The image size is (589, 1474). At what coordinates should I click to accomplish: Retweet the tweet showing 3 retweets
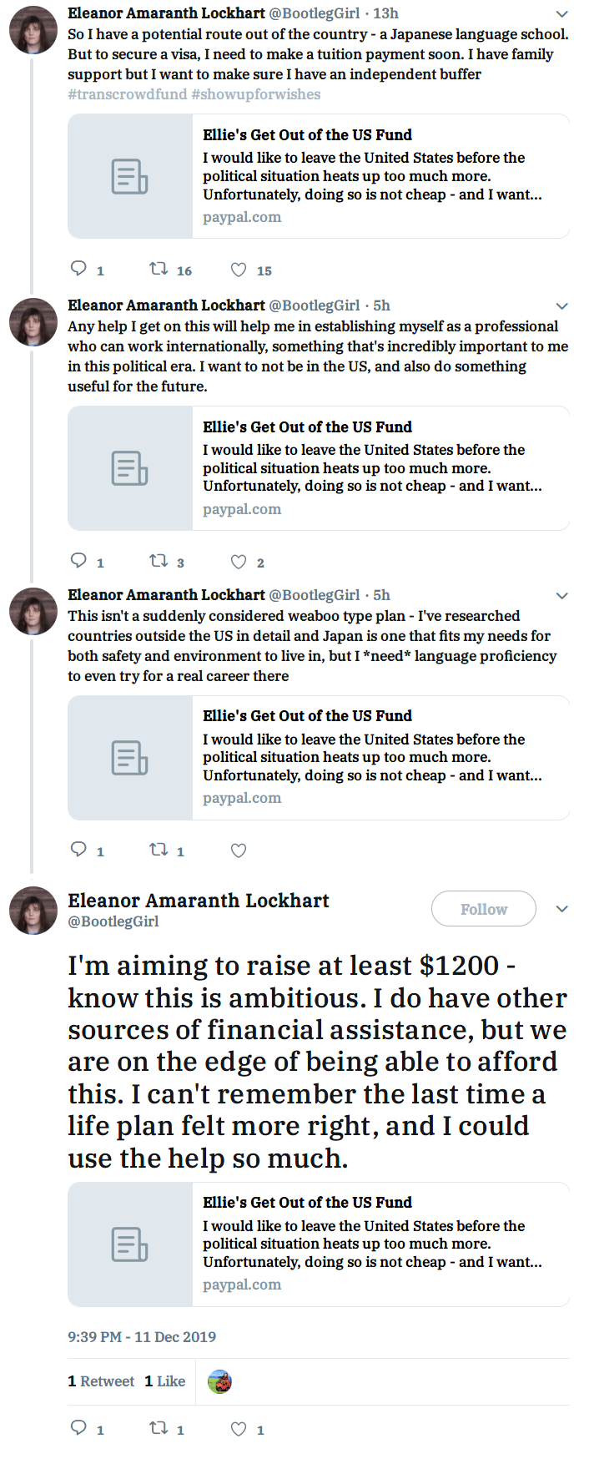[x=159, y=561]
